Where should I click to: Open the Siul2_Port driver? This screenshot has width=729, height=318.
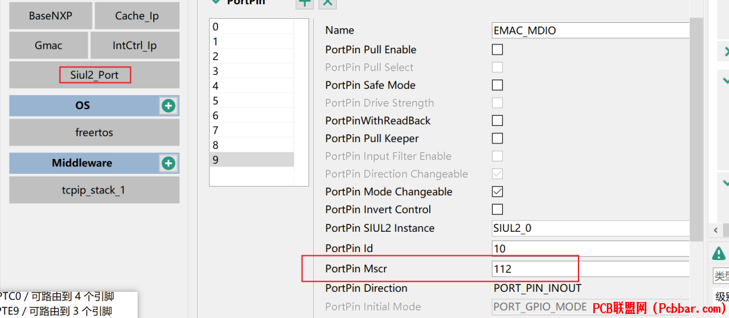pos(94,75)
